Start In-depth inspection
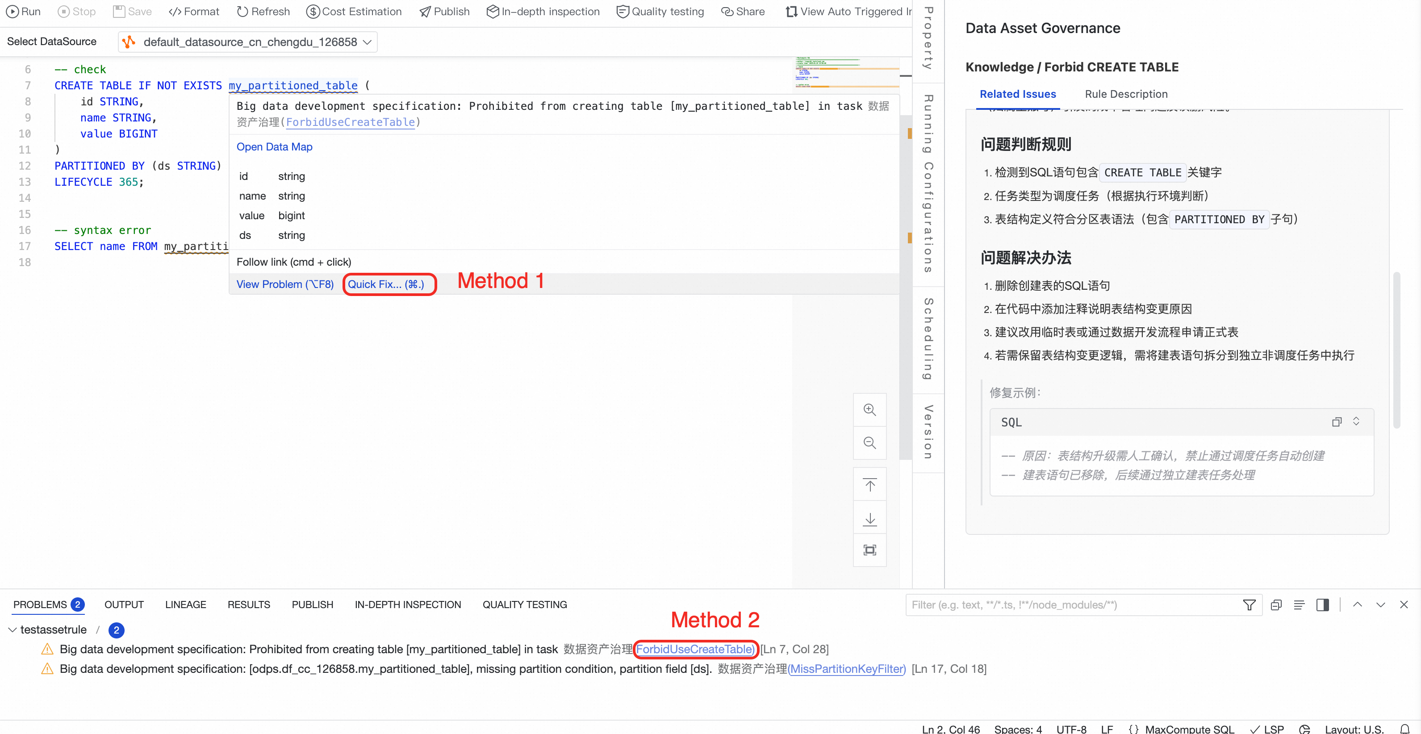The height and width of the screenshot is (734, 1421). pos(543,12)
